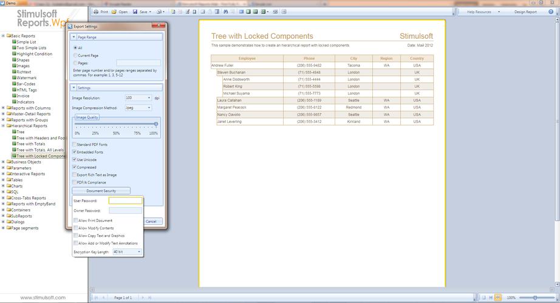Open the www.stimulsoft.com link

coord(43,298)
